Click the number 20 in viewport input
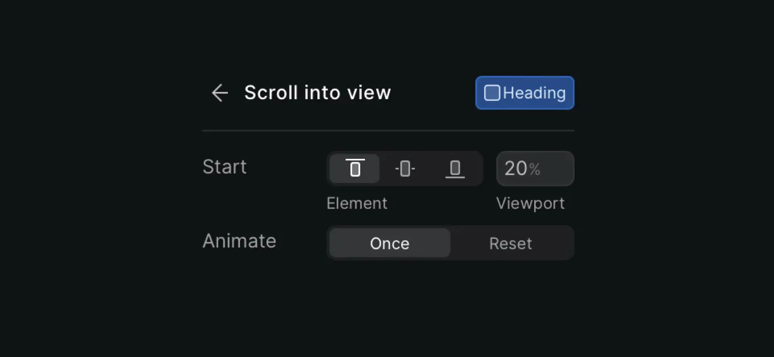 coord(515,169)
